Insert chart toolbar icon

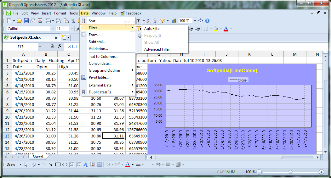pos(174,21)
